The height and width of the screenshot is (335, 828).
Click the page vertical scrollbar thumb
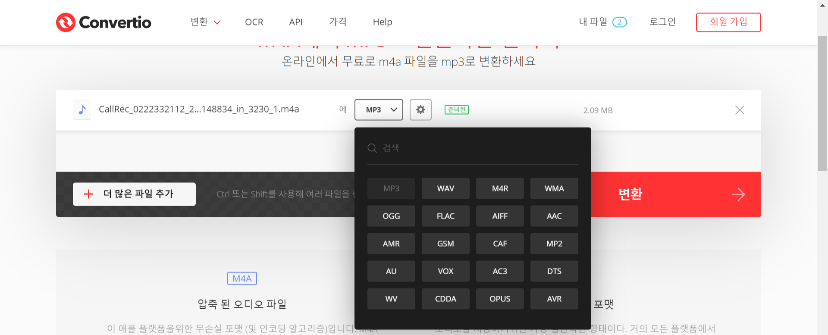point(822,103)
